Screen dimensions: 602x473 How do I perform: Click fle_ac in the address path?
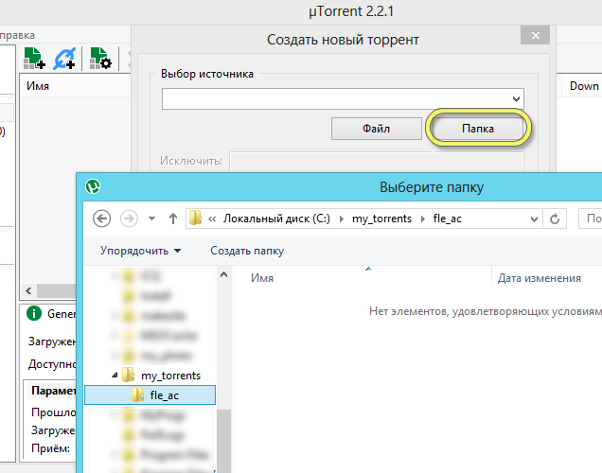tap(448, 219)
